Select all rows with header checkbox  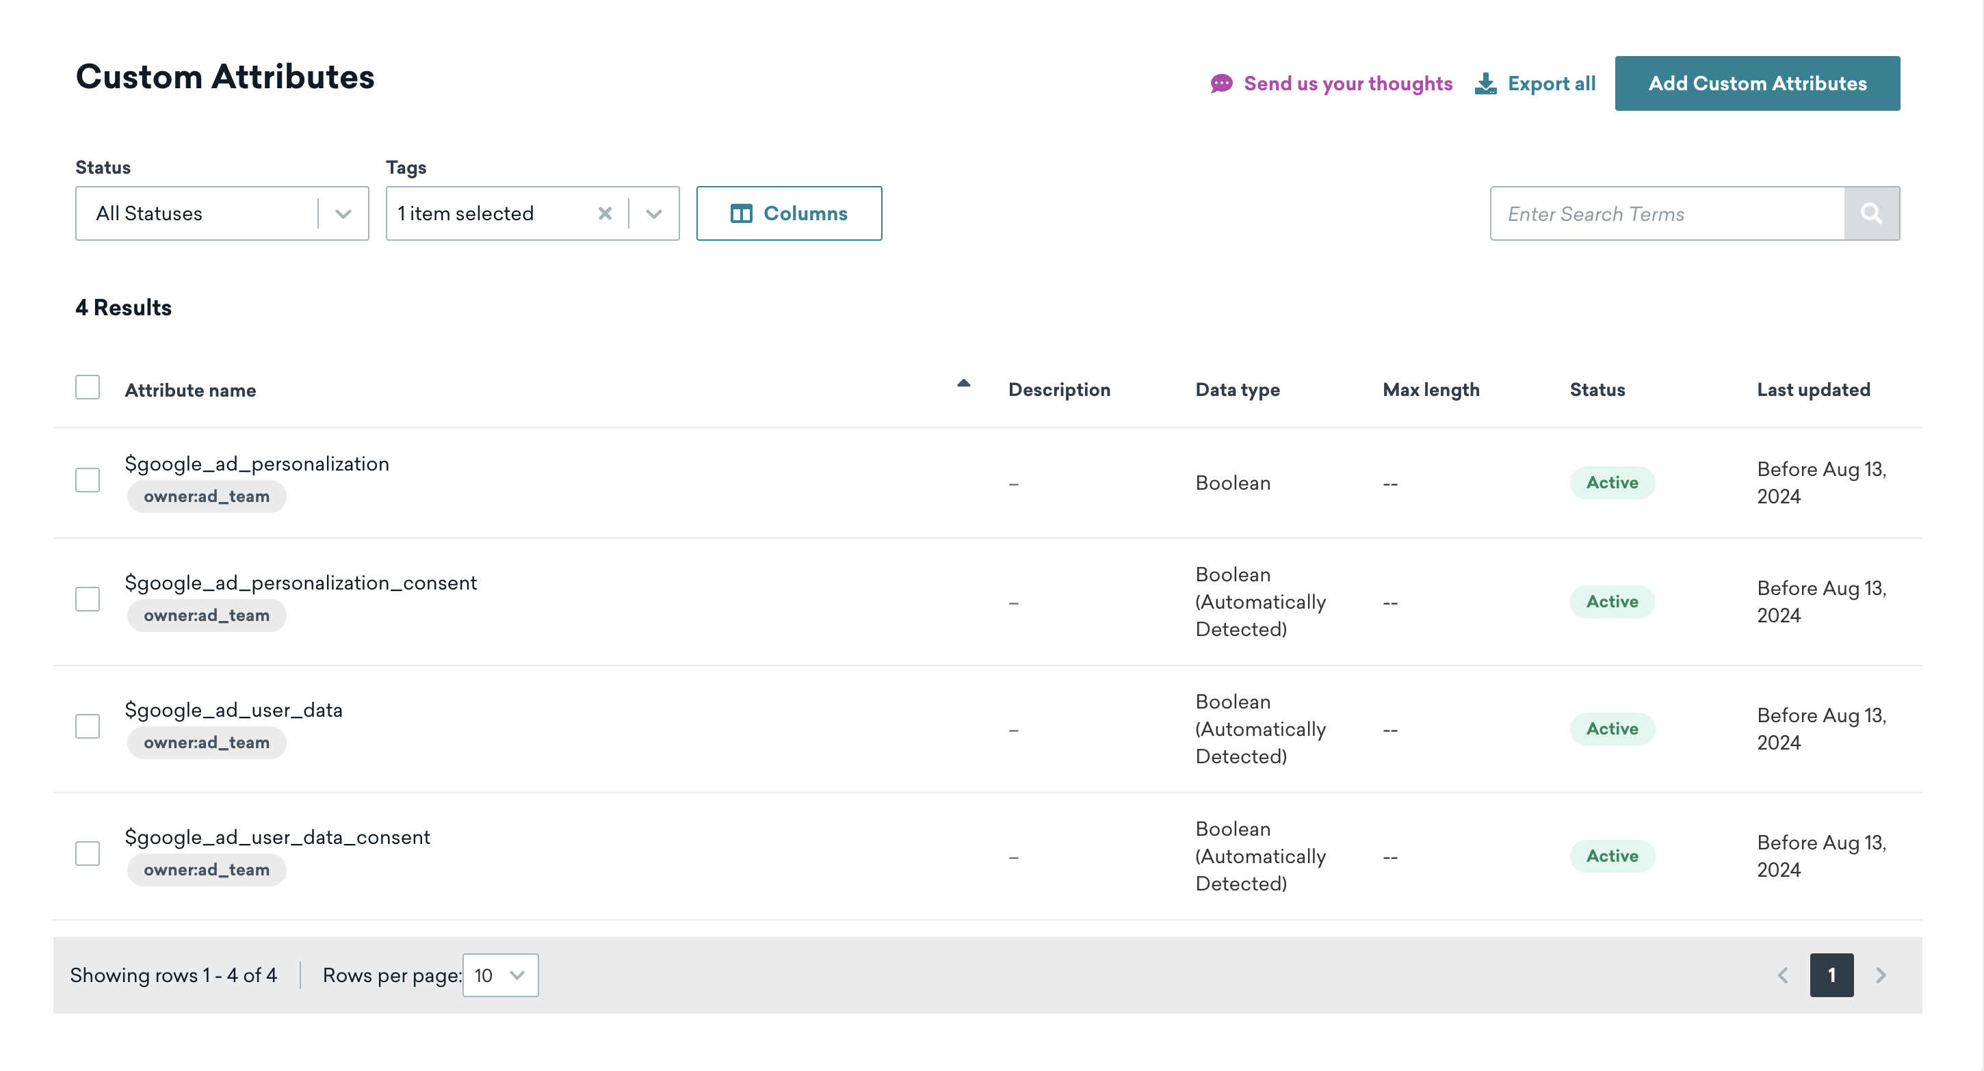(87, 388)
